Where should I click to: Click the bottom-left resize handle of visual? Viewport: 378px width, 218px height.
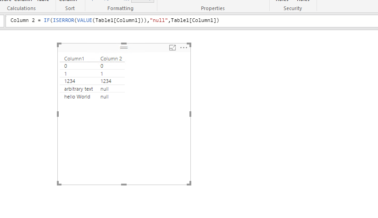59,183
